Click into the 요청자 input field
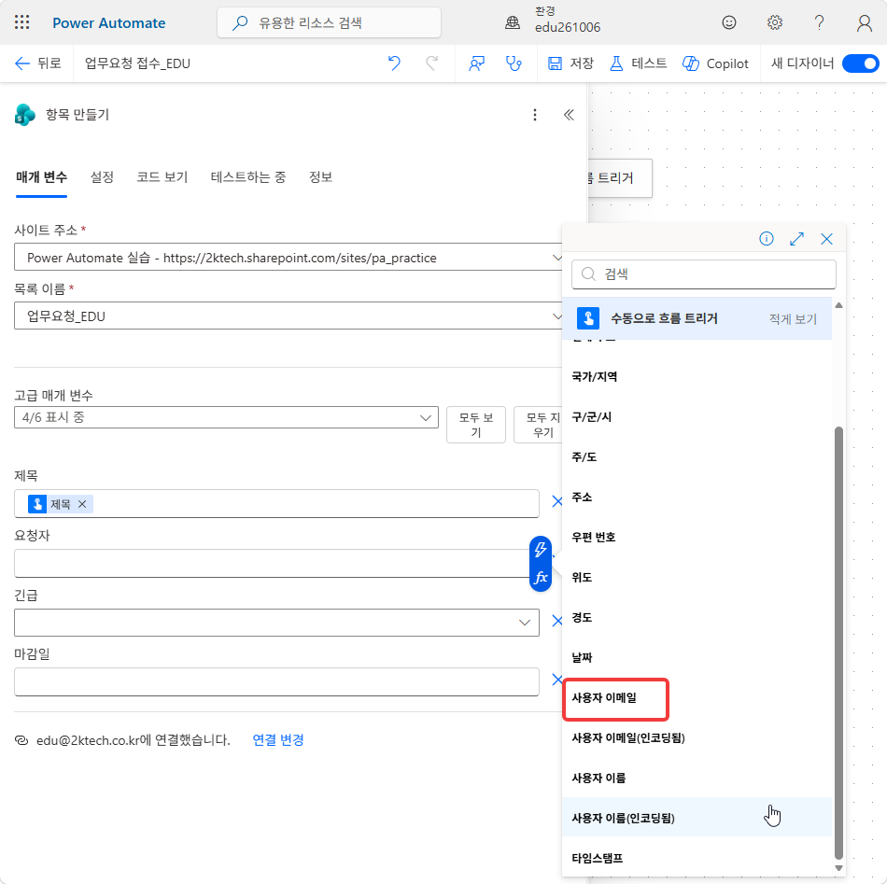This screenshot has width=887, height=884. point(272,563)
